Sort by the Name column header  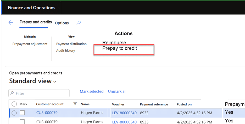coord(85,104)
